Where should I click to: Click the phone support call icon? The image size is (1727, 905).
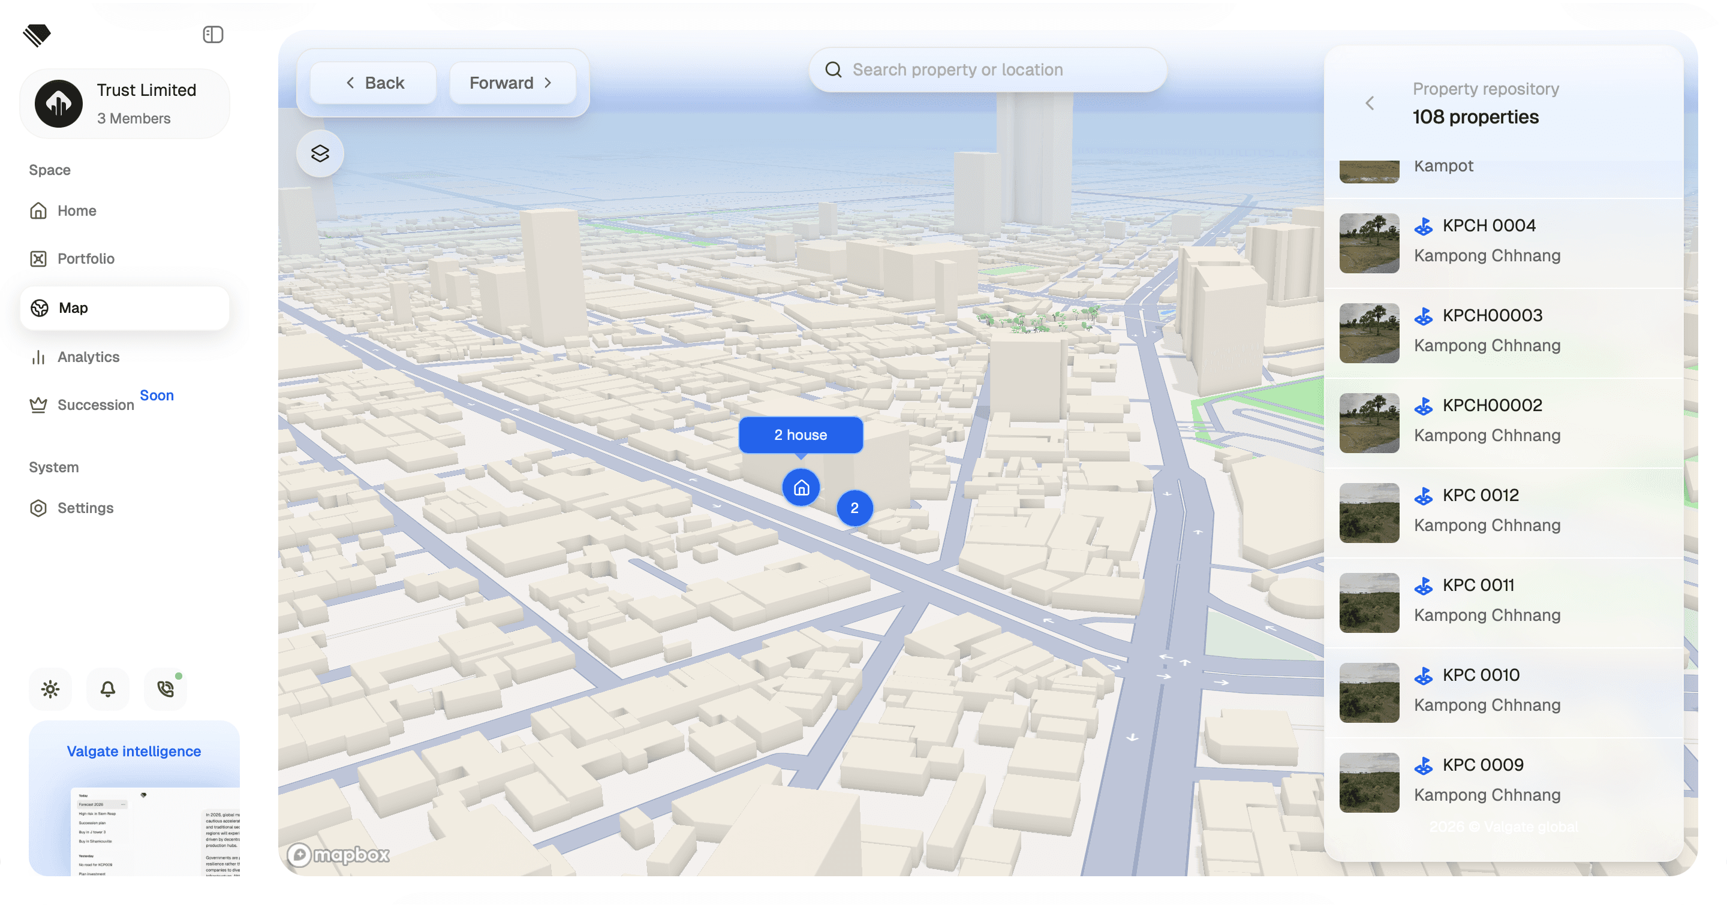[x=165, y=689]
